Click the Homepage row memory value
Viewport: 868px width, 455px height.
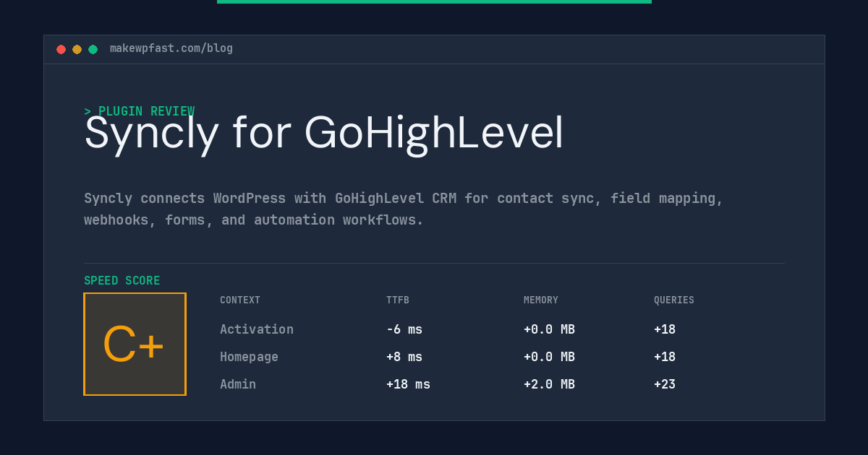(x=549, y=357)
